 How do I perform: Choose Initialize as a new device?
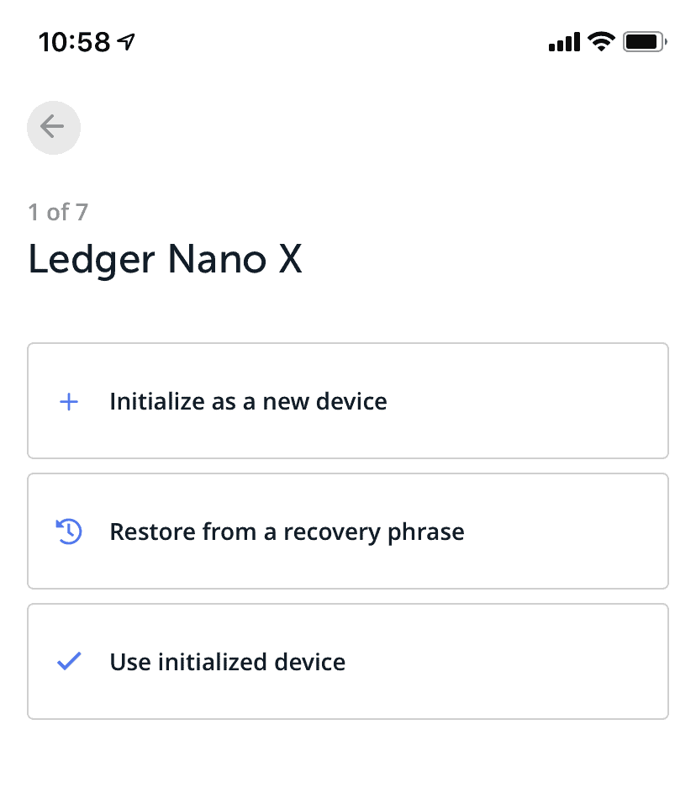(x=248, y=401)
